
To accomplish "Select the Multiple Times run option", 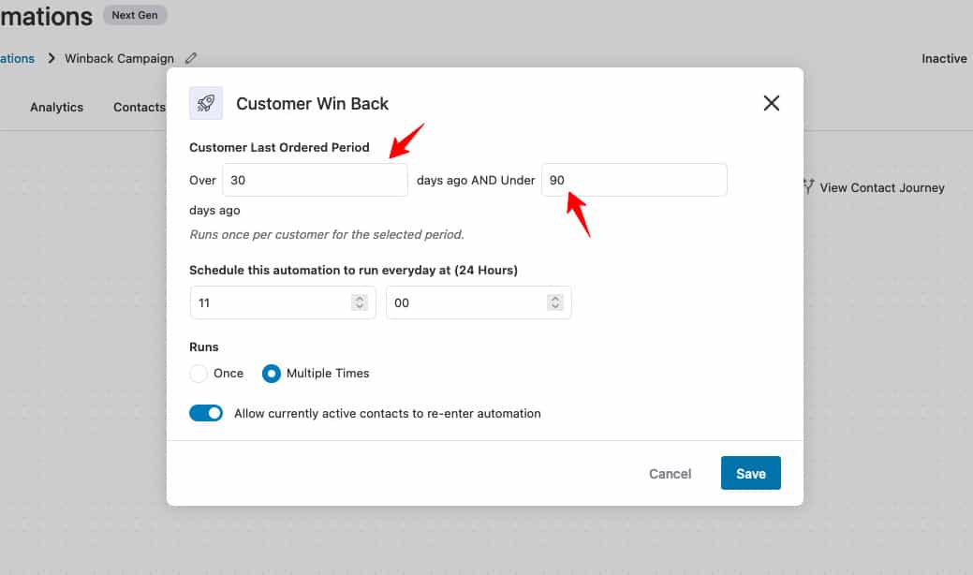I will [271, 373].
